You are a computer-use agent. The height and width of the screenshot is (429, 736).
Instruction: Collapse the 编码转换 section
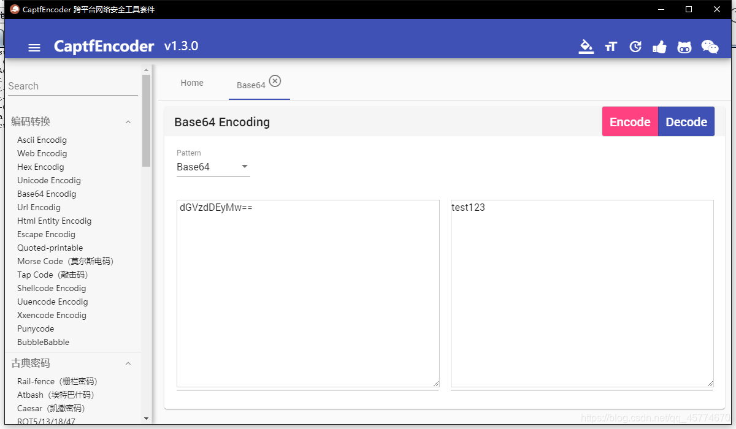(128, 122)
